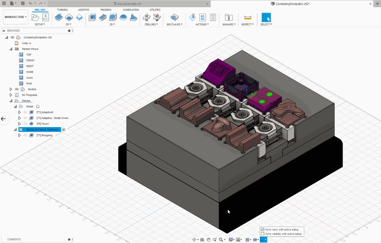Select the Measure tool under Inspect
The height and width of the screenshot is (243, 381).
(x=248, y=17)
